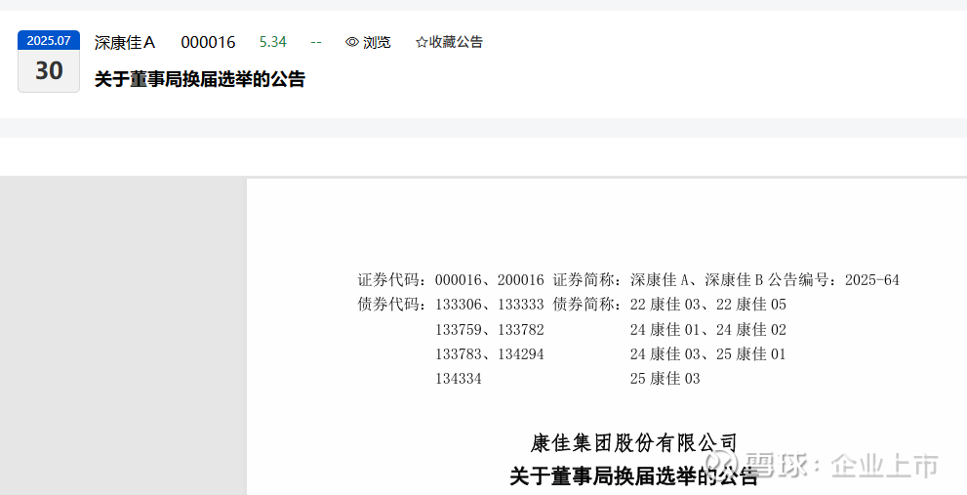Click 24 康佳 03、25 康佳 01 bond names
967x495 pixels.
(x=708, y=354)
